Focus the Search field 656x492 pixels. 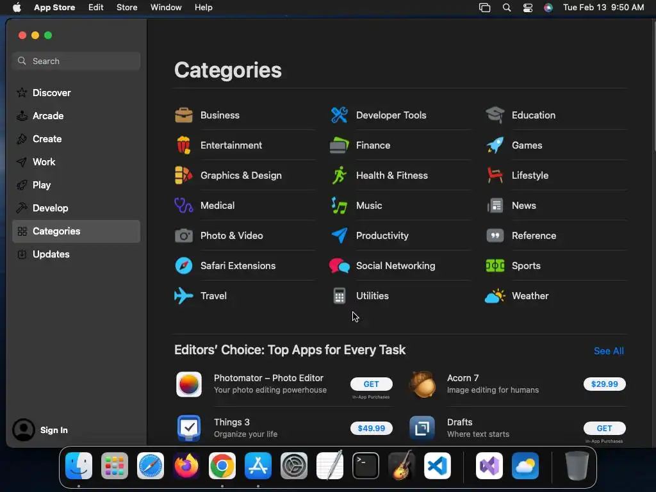click(x=76, y=61)
